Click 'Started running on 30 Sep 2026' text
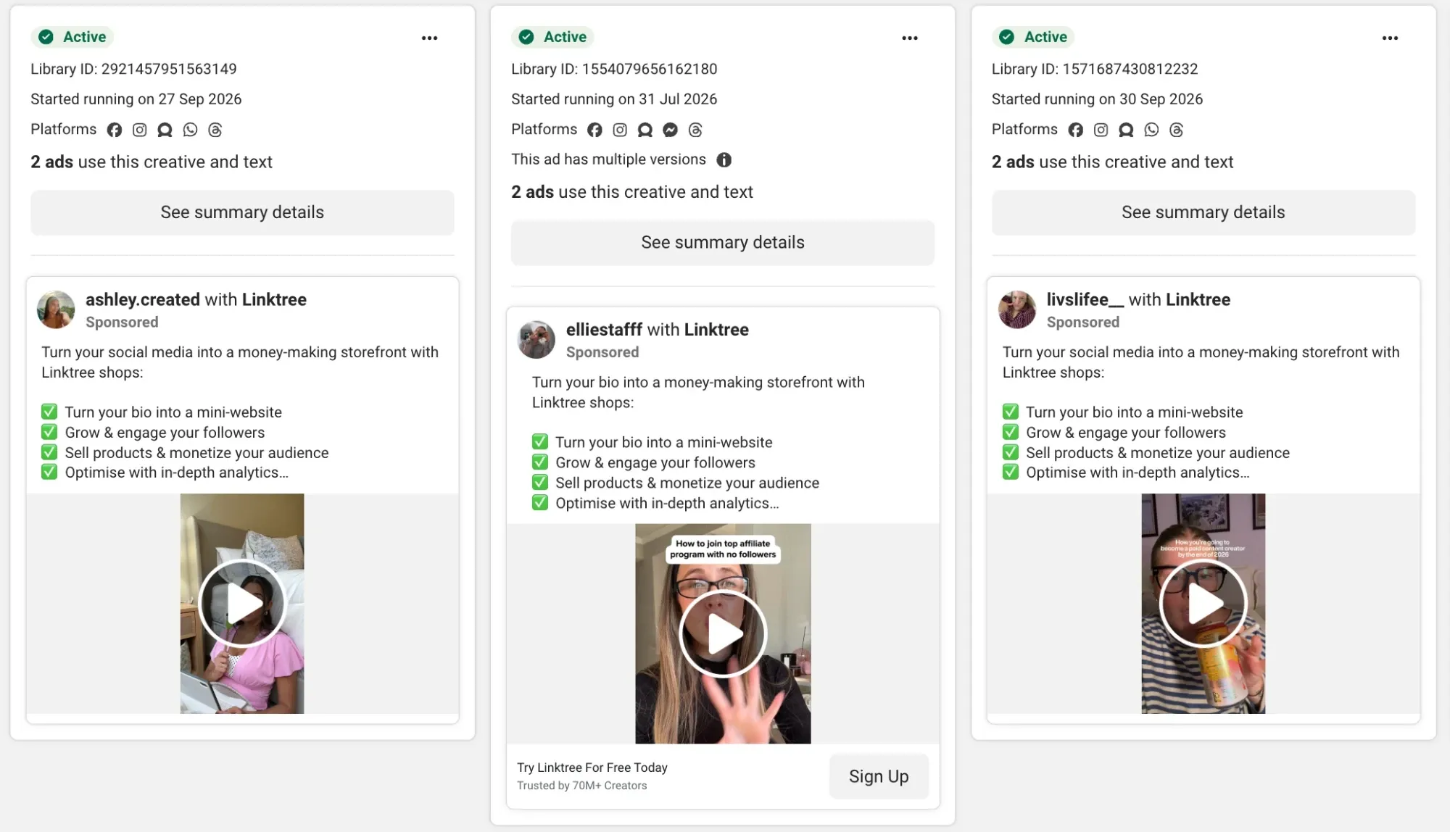This screenshot has width=1450, height=832. coord(1097,99)
